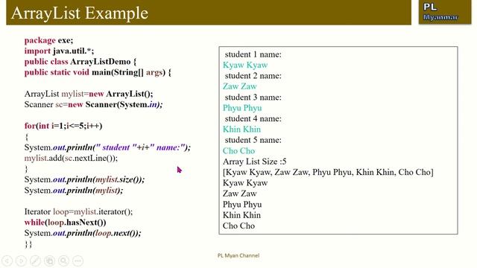Click black 'Phyu Phyu' iterator output line
The image size is (477, 268).
pyautogui.click(x=242, y=205)
